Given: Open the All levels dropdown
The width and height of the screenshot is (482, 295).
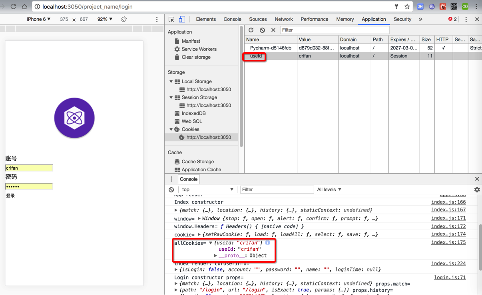Looking at the screenshot, I should 329,190.
